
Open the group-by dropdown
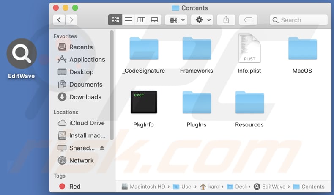[176, 20]
